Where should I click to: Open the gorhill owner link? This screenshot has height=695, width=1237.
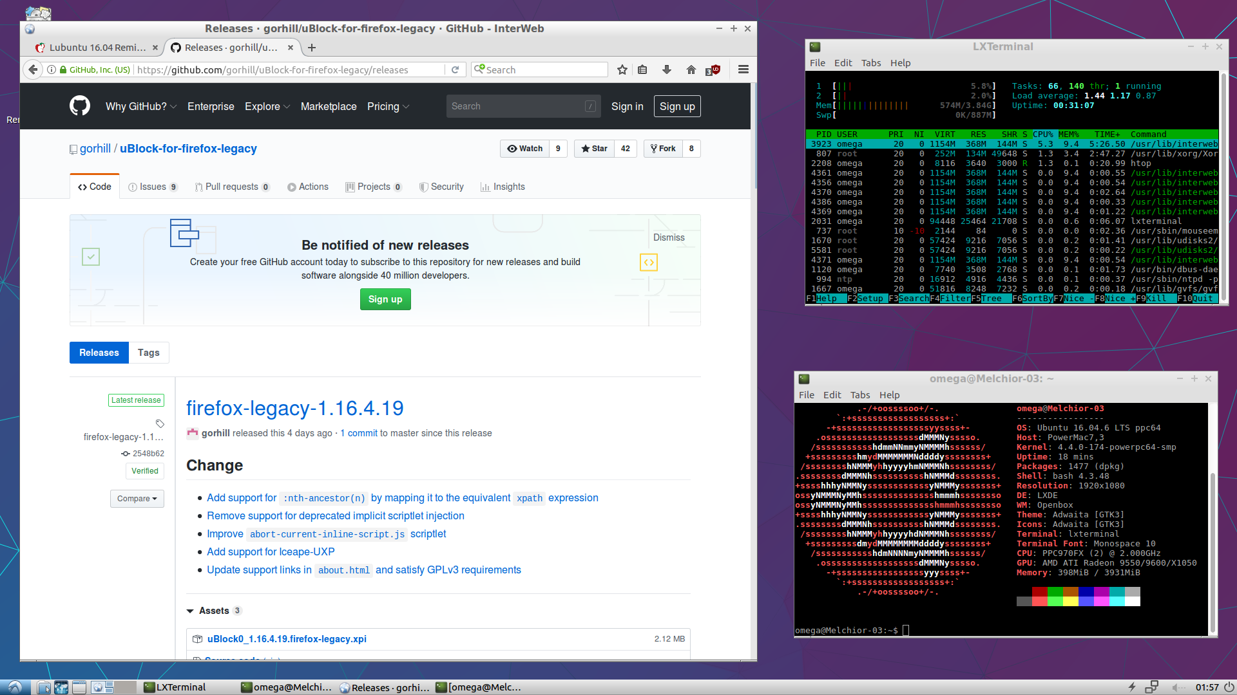(95, 149)
